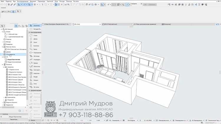Open the Project Map in Navigator
The height and width of the screenshot is (124, 221).
tap(16, 26)
